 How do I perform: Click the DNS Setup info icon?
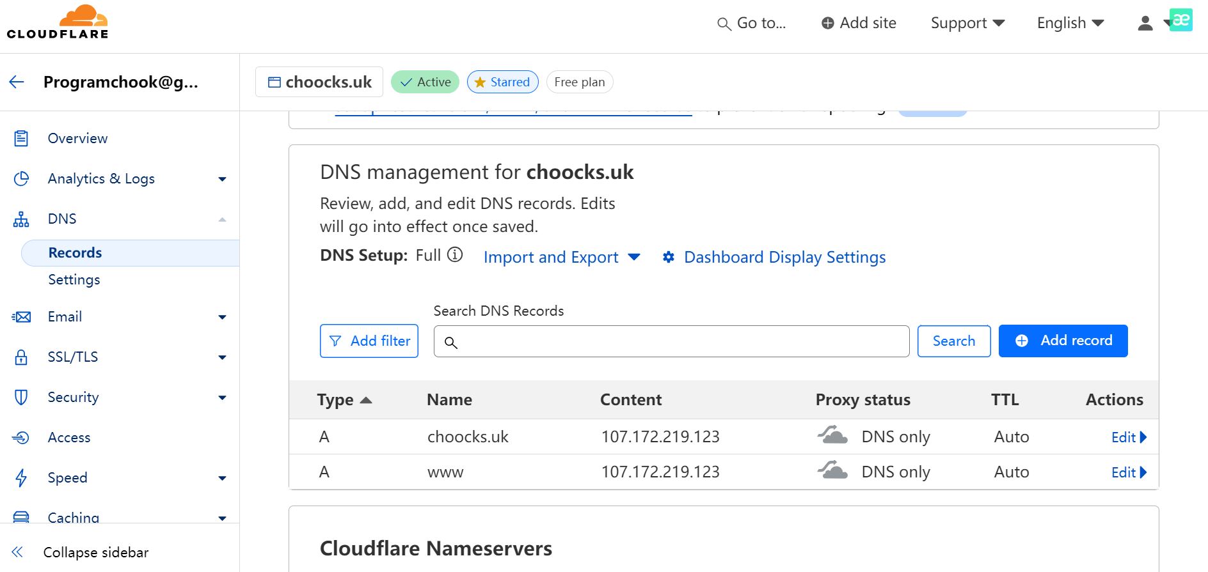click(x=455, y=255)
